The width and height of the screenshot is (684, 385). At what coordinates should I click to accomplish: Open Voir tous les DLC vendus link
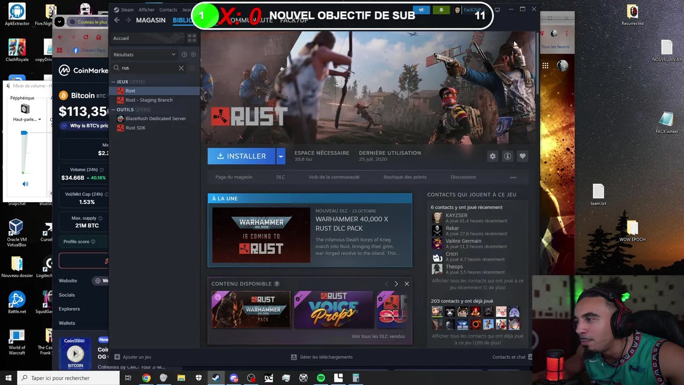(378, 336)
